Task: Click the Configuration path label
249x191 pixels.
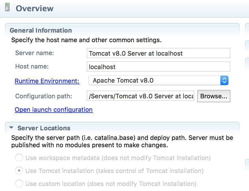Action: pyautogui.click(x=44, y=96)
